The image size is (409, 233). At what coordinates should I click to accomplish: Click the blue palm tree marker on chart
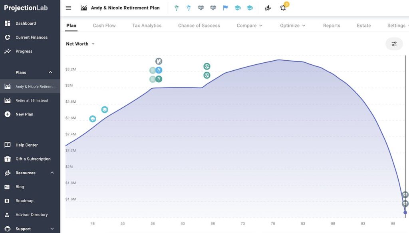click(159, 70)
